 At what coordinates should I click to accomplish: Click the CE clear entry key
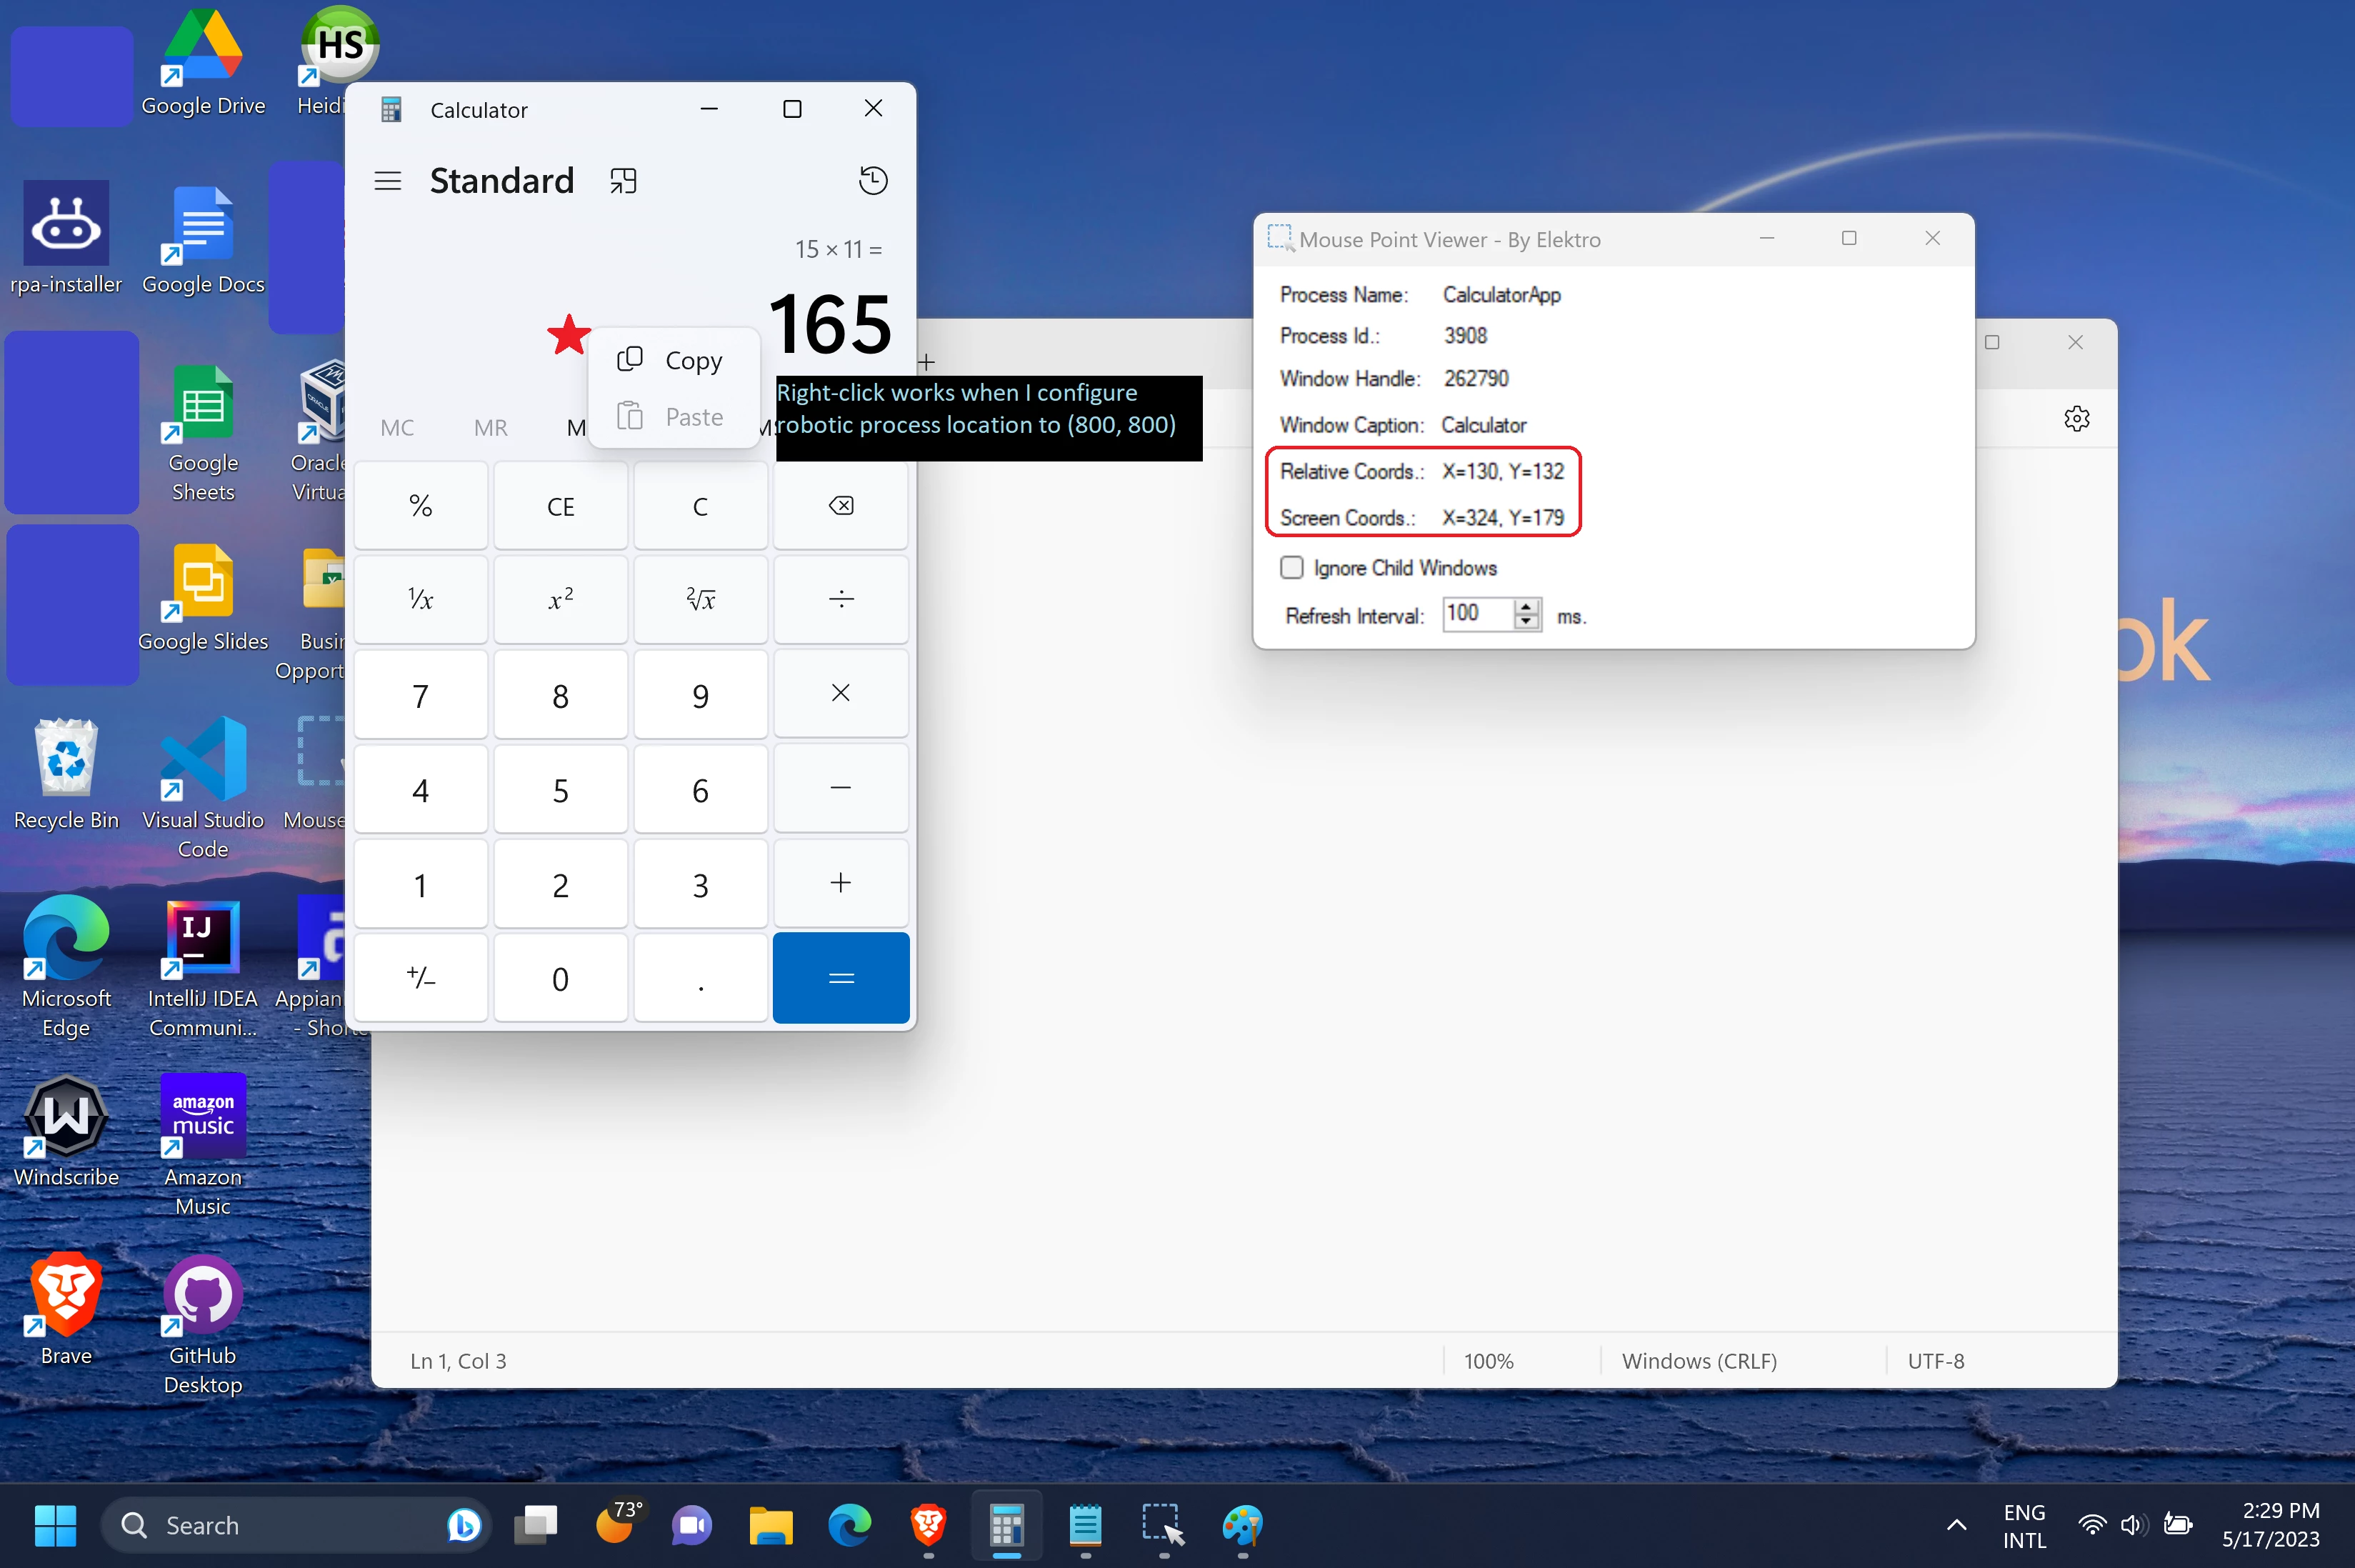click(561, 506)
